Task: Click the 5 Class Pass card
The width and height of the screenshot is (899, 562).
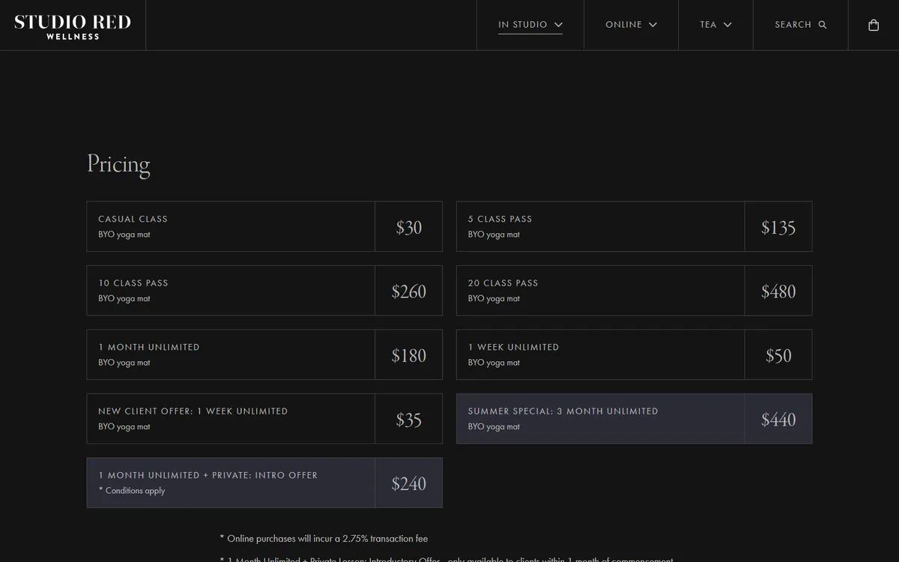Action: (x=634, y=226)
